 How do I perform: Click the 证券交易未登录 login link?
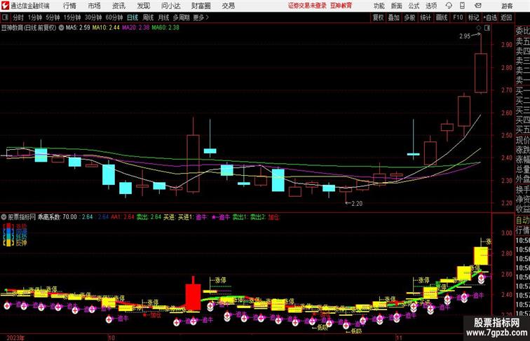(307, 6)
